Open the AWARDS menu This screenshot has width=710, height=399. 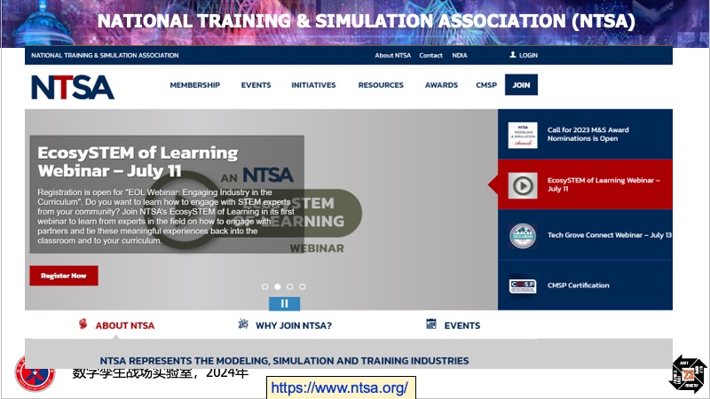[441, 85]
